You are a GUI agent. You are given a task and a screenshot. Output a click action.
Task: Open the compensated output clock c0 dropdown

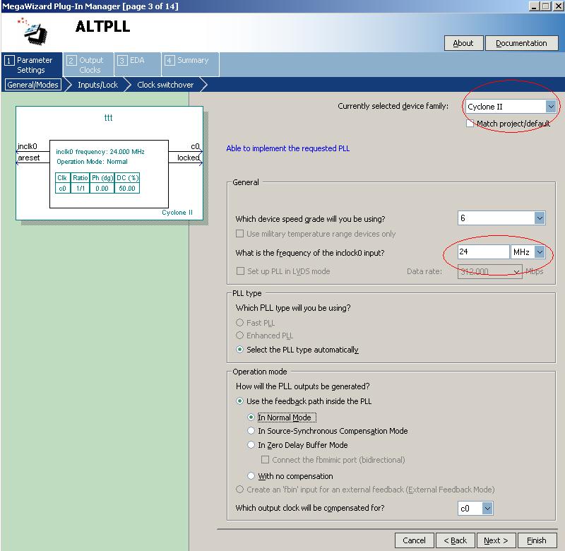pos(475,508)
